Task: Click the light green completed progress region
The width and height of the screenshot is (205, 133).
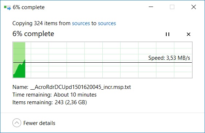Action: click(x=19, y=51)
